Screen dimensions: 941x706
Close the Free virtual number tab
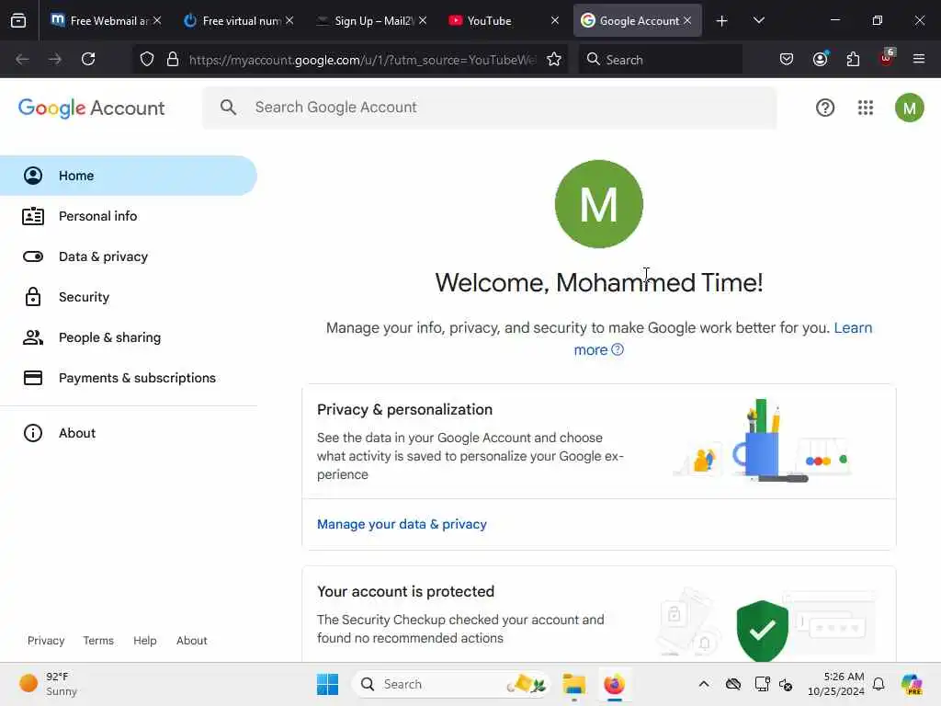pos(289,20)
